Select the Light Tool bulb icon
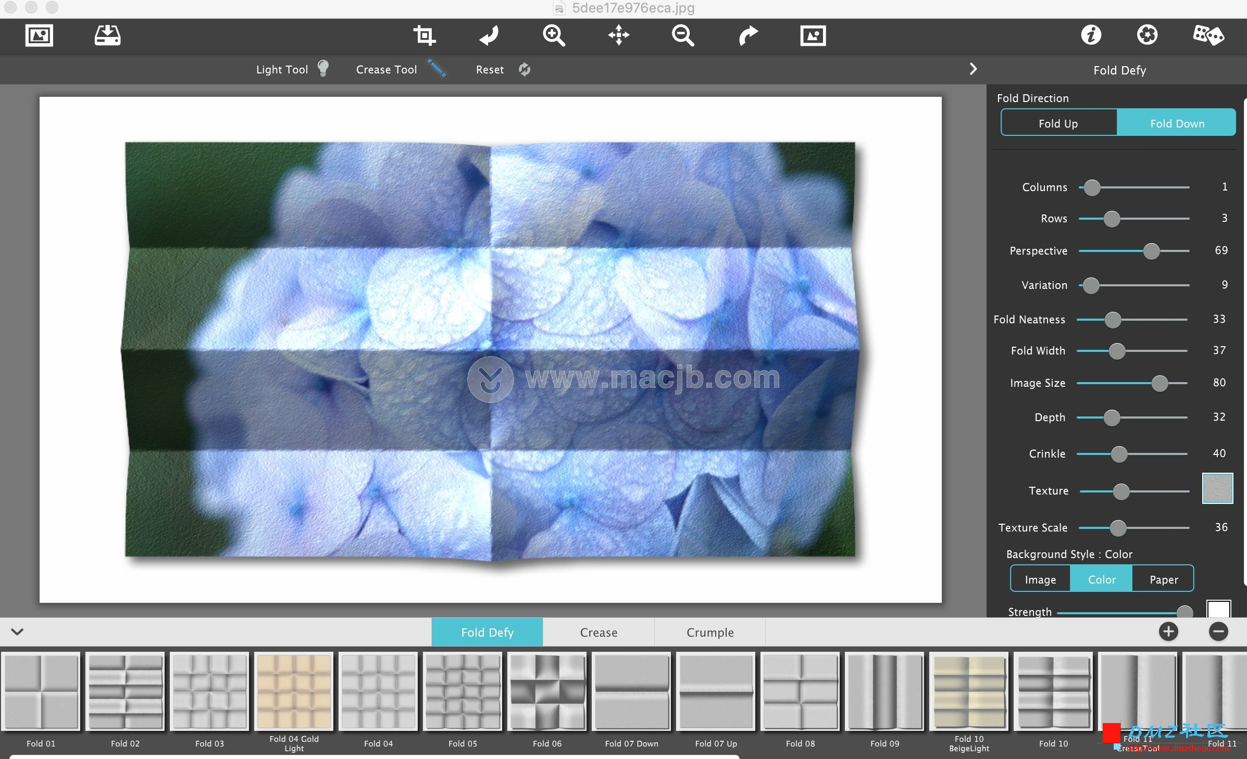Image resolution: width=1247 pixels, height=759 pixels. (323, 68)
